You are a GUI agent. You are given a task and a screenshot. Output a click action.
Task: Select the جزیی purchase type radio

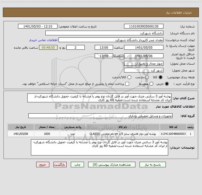[x=167, y=84]
